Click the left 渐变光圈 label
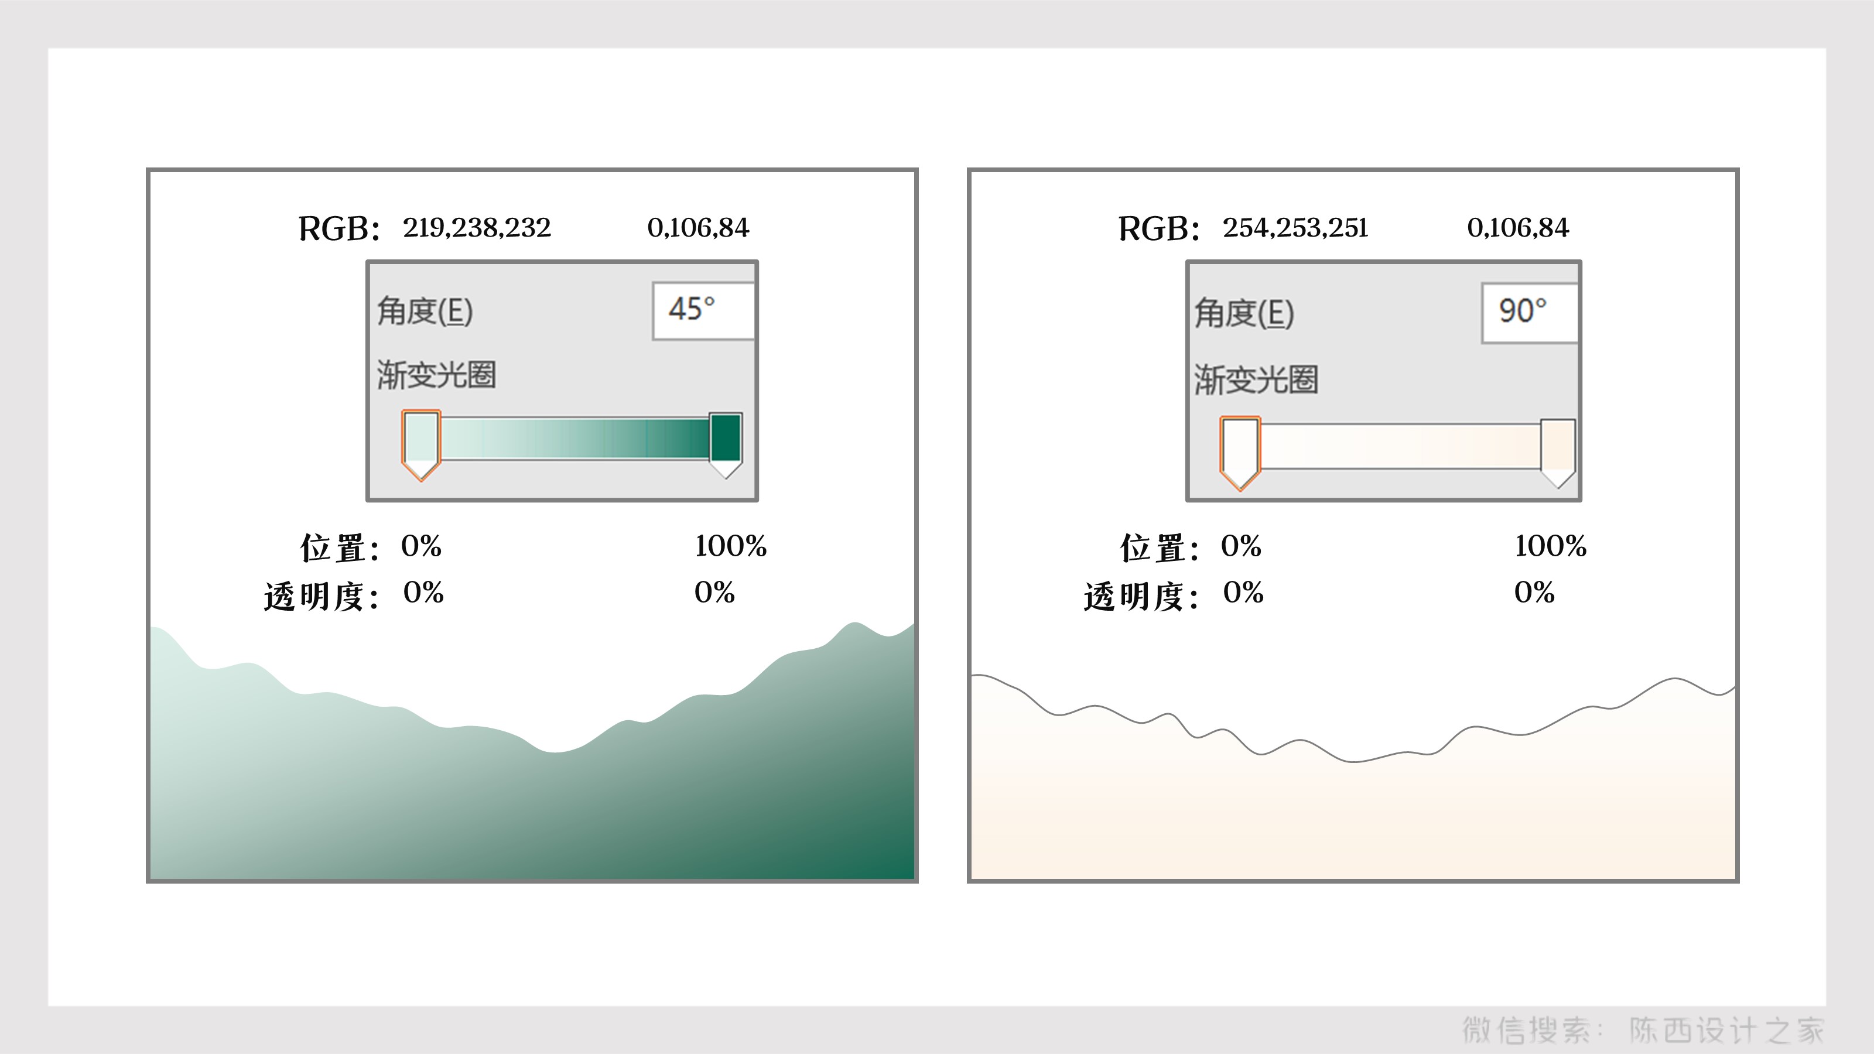 [x=436, y=375]
